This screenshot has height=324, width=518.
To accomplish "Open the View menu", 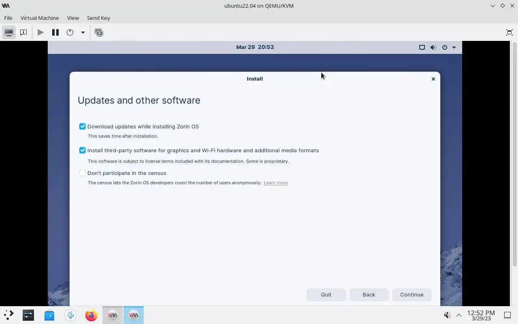I will point(73,18).
